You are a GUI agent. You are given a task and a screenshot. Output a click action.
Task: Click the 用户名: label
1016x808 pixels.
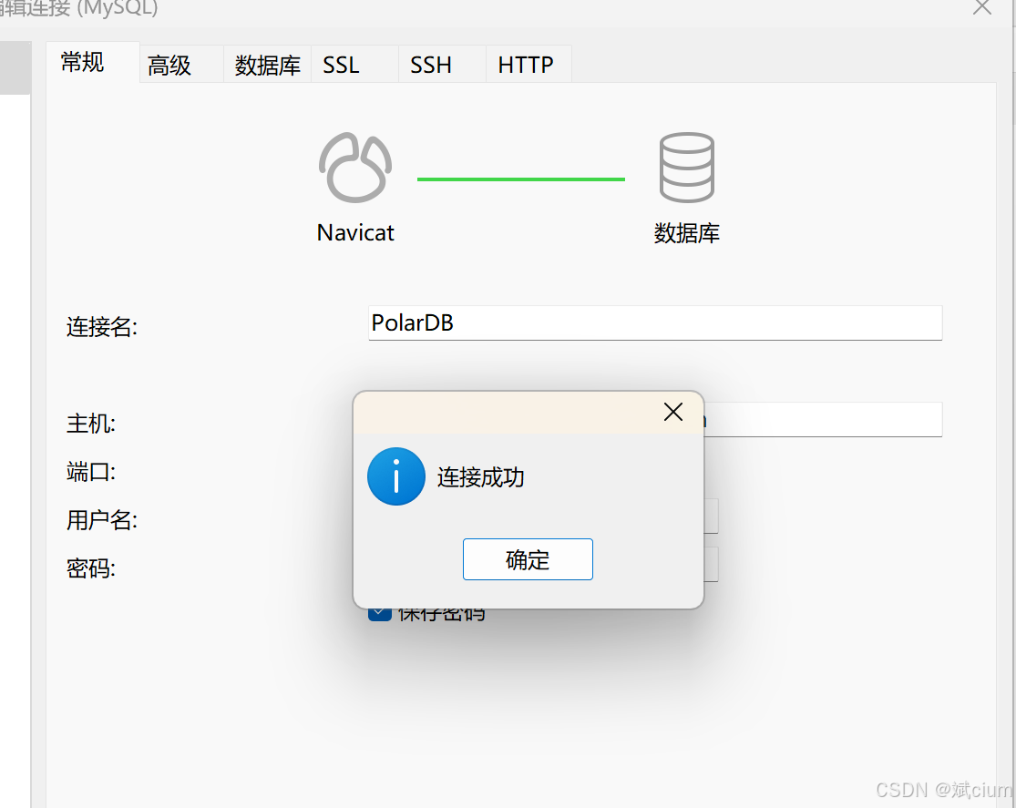[102, 519]
